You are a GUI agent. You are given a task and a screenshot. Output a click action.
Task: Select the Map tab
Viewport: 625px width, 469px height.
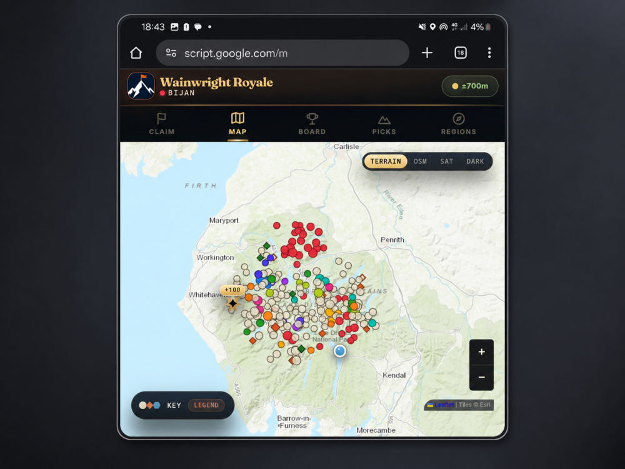(237, 124)
